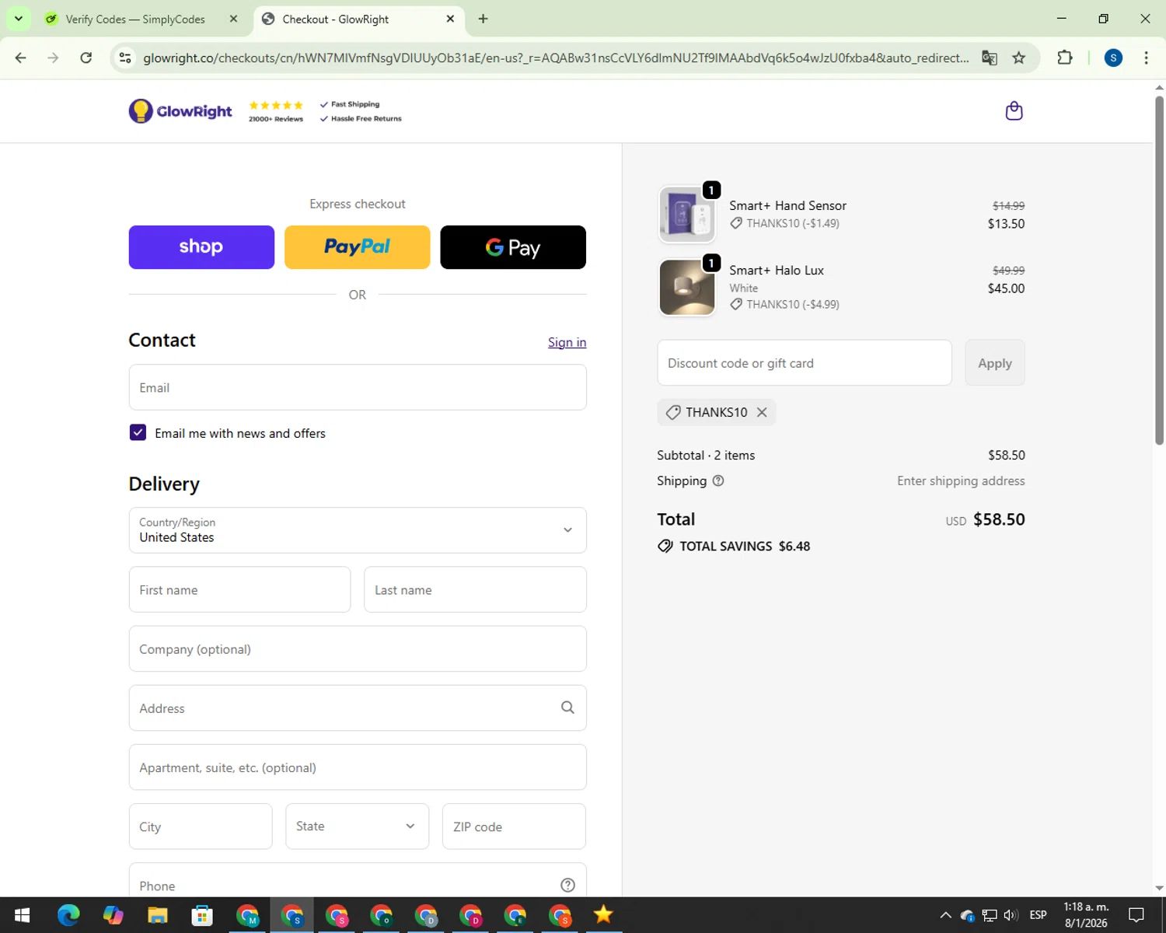Click the ZIP code field
The height and width of the screenshot is (933, 1166).
pyautogui.click(x=514, y=826)
